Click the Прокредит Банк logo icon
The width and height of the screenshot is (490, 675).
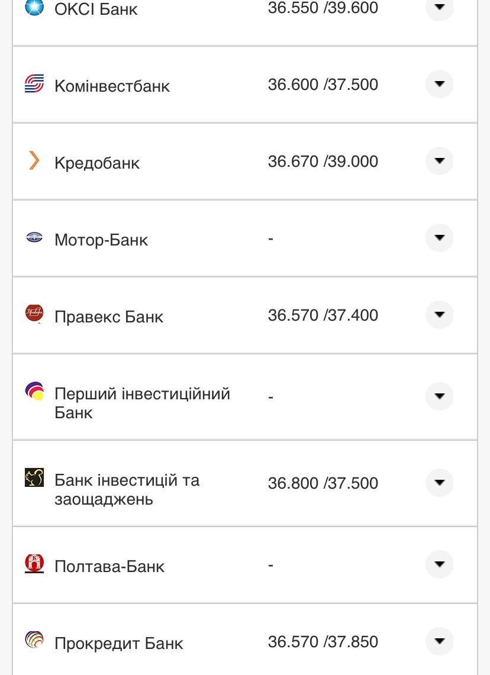coord(34,641)
